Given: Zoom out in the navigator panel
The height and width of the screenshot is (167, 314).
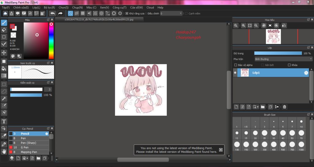Looking at the screenshot, I should [x=256, y=26].
